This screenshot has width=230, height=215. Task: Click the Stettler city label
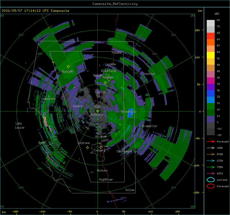point(149,74)
